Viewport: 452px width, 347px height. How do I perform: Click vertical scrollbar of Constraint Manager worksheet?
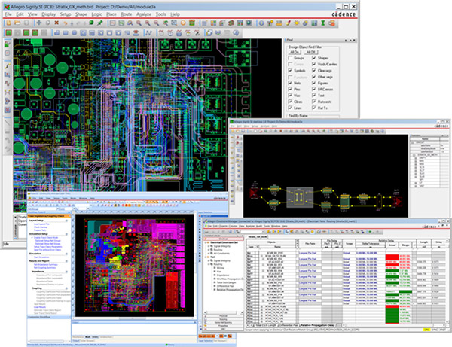tap(447, 282)
